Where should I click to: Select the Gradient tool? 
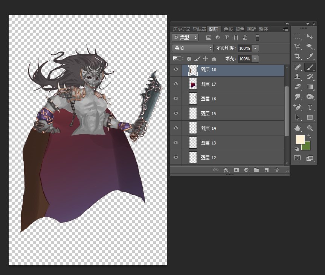(x=310, y=86)
